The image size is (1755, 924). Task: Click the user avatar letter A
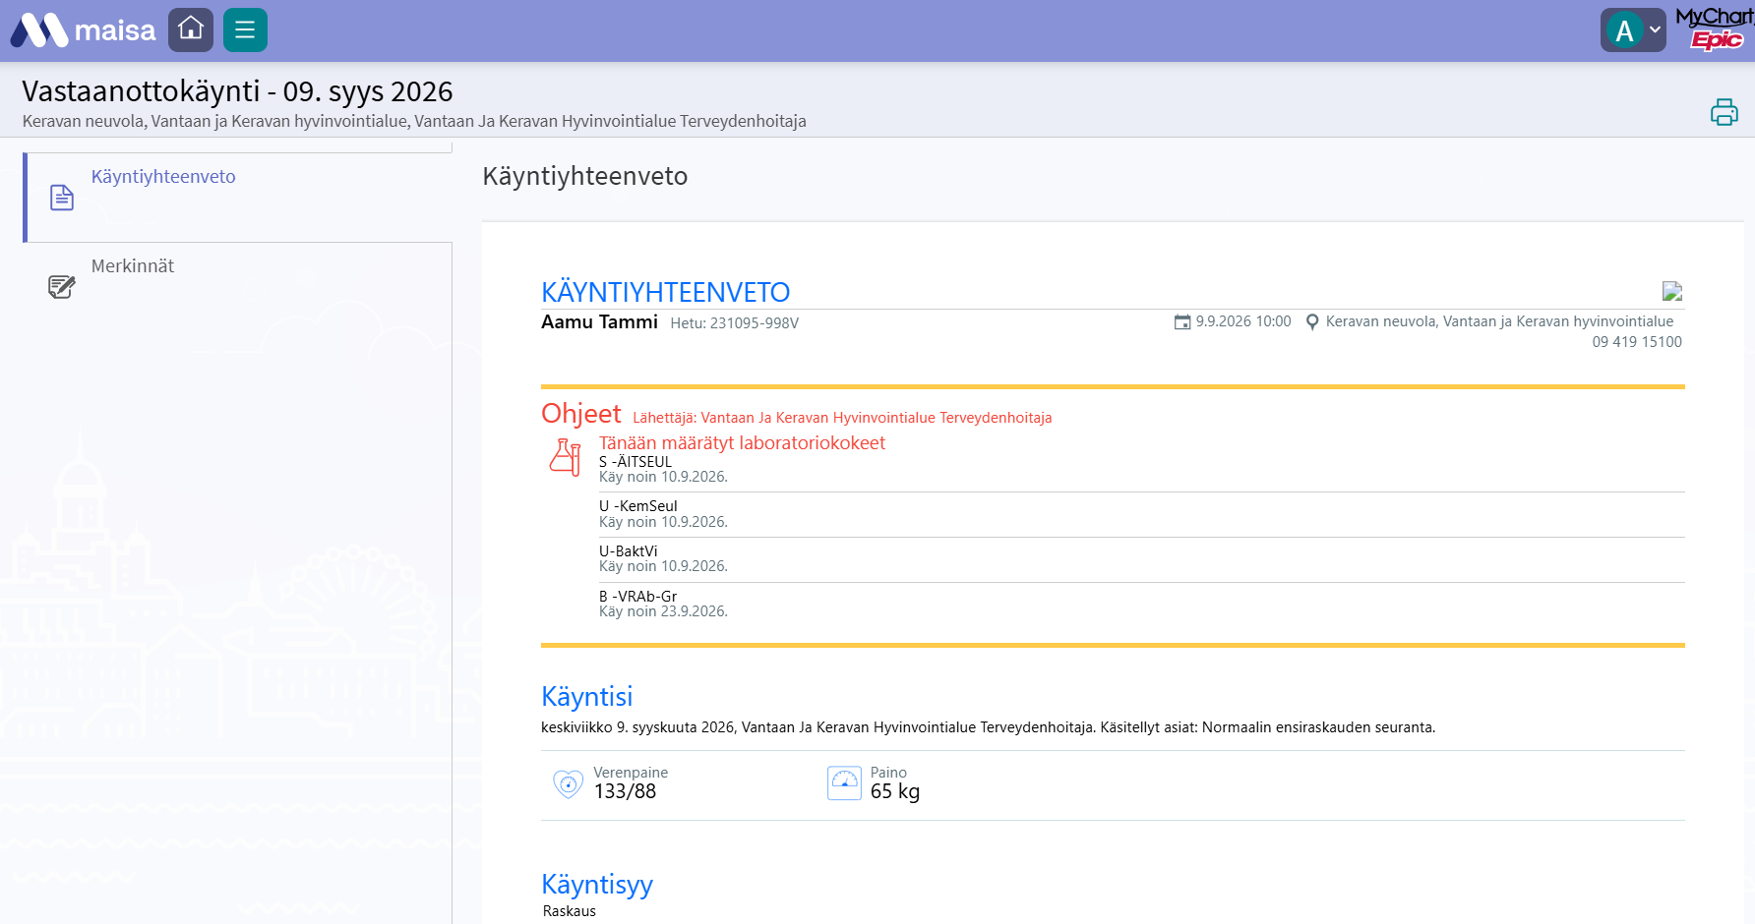1624,30
